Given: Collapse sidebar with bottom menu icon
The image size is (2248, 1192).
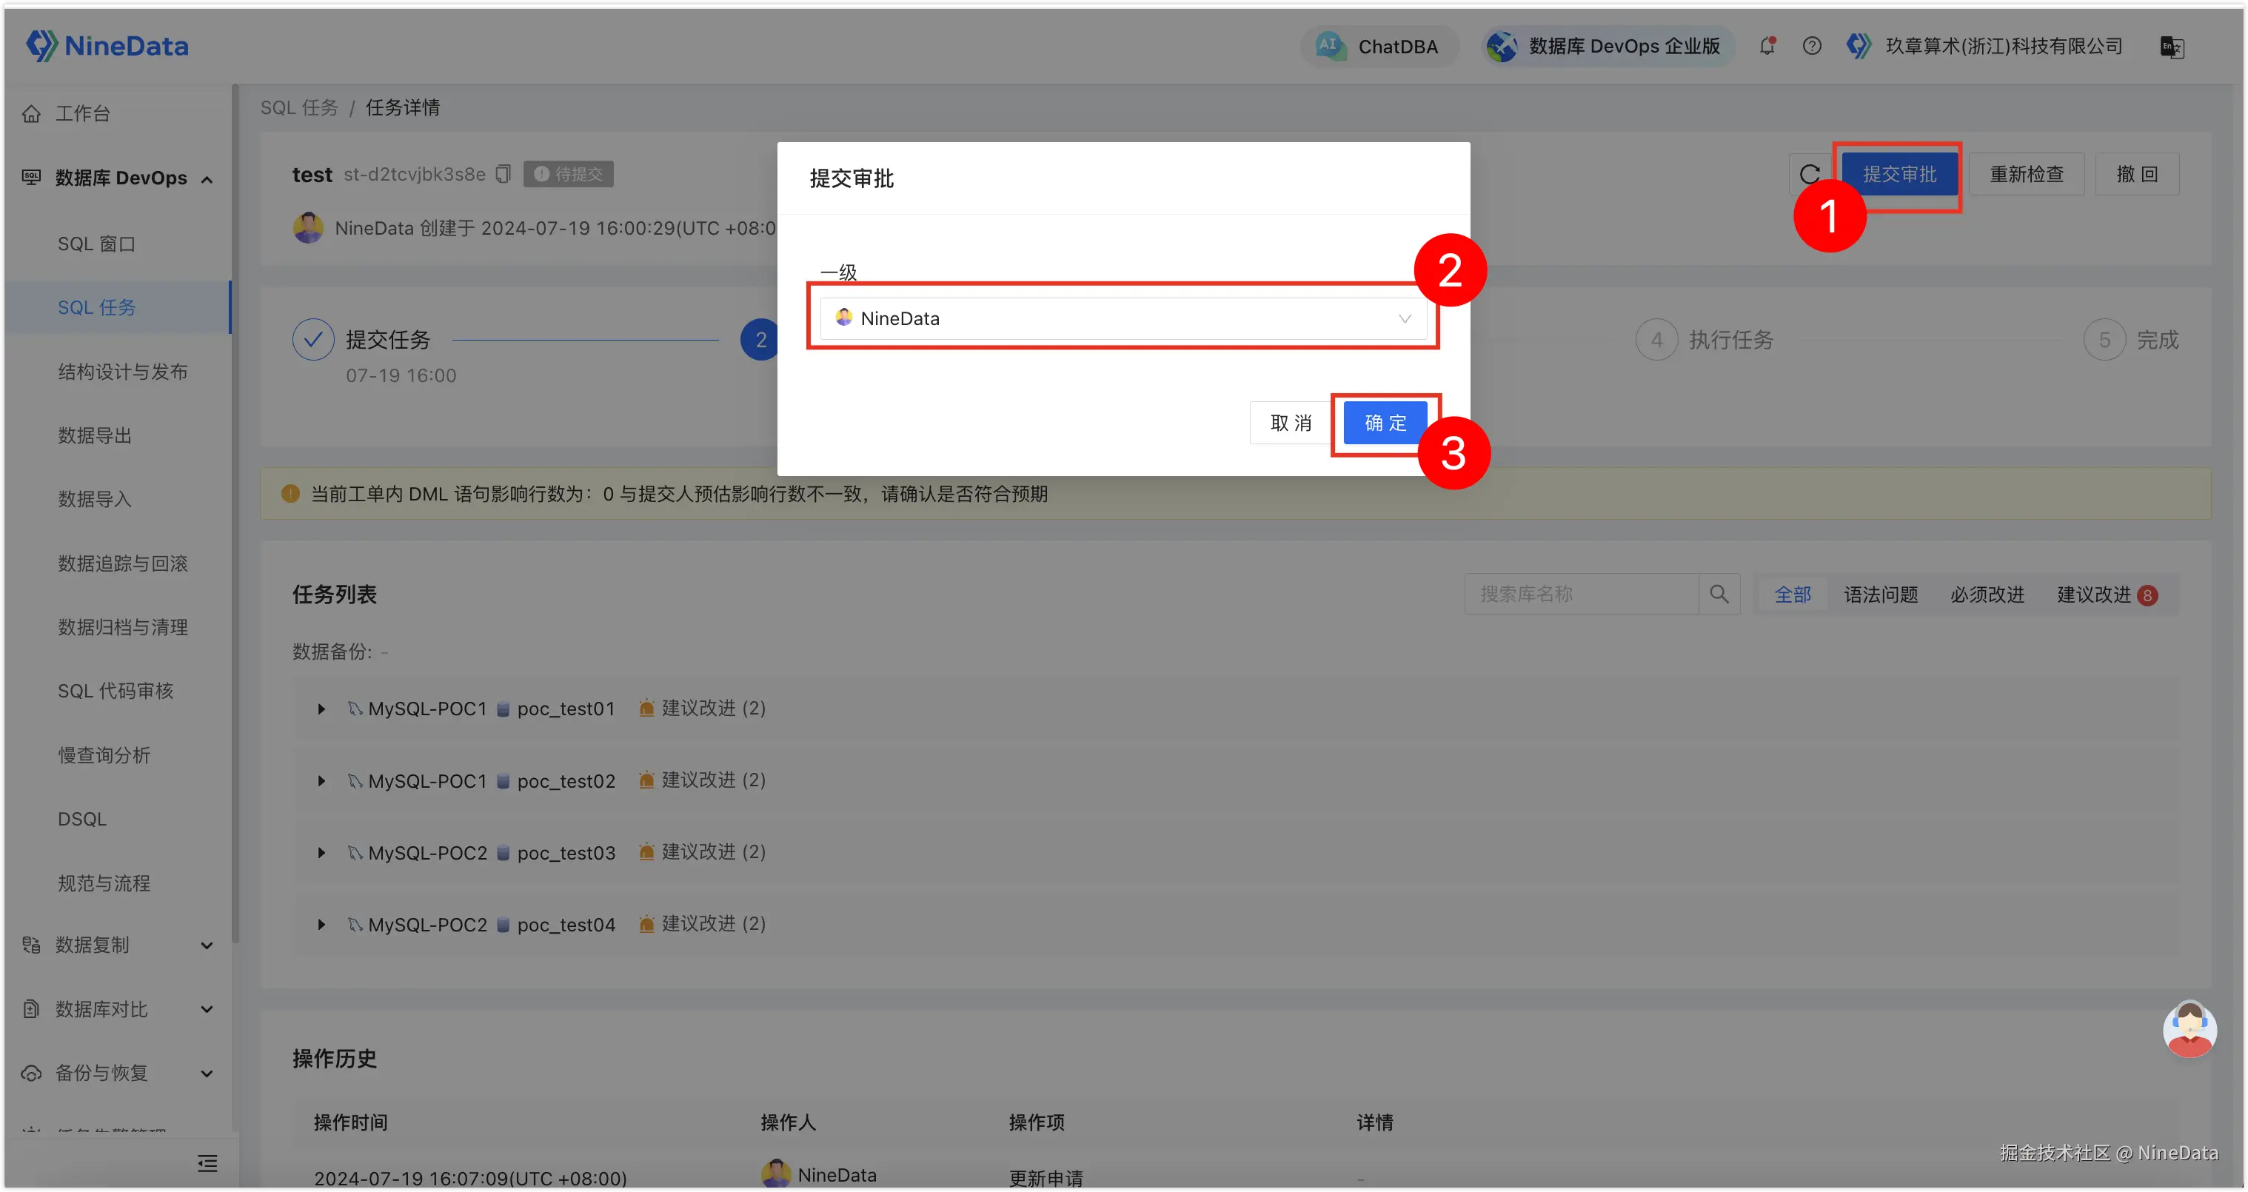Looking at the screenshot, I should 207,1163.
